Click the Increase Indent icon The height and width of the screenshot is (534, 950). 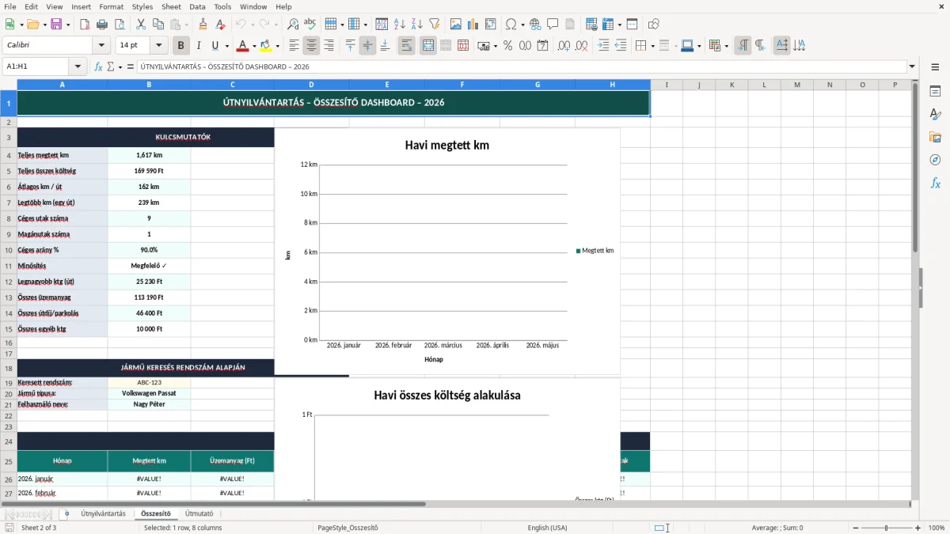click(x=603, y=46)
